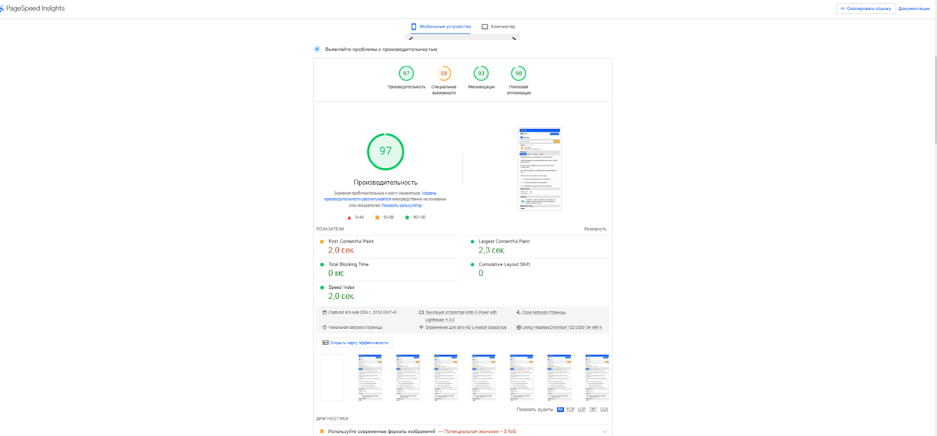Open the Документация link
The image size is (937, 436).
(x=914, y=9)
